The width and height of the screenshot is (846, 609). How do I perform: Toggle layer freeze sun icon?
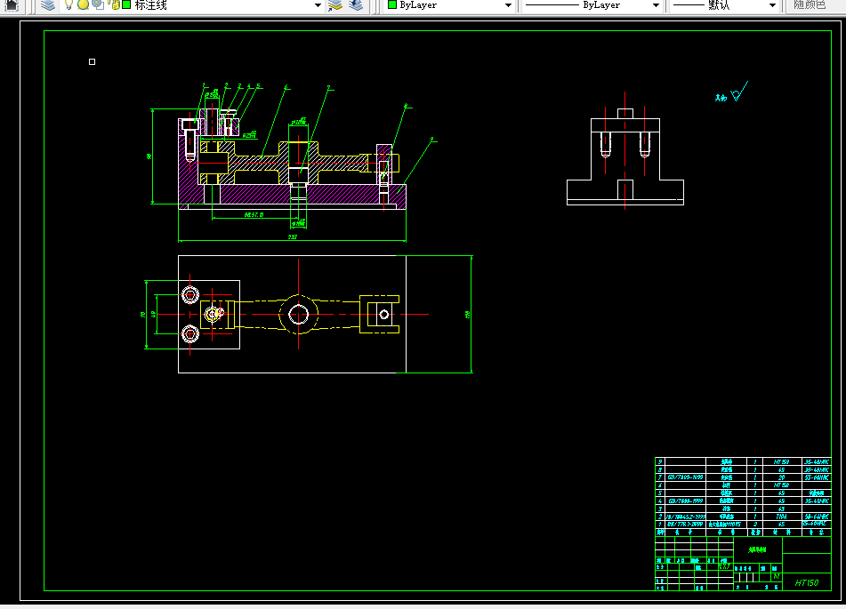click(x=83, y=4)
